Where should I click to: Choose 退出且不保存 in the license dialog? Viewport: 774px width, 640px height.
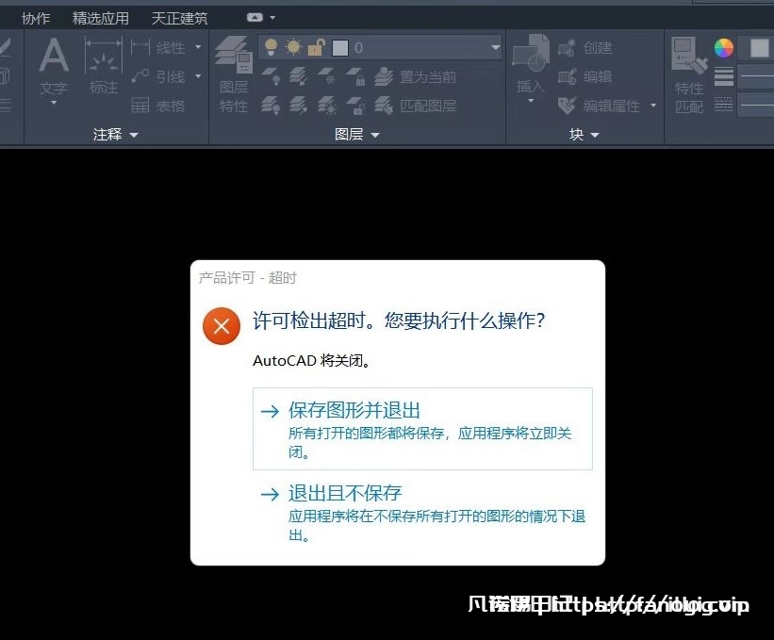(x=422, y=512)
